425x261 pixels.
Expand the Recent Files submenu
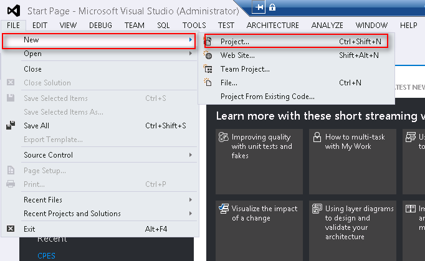191,200
